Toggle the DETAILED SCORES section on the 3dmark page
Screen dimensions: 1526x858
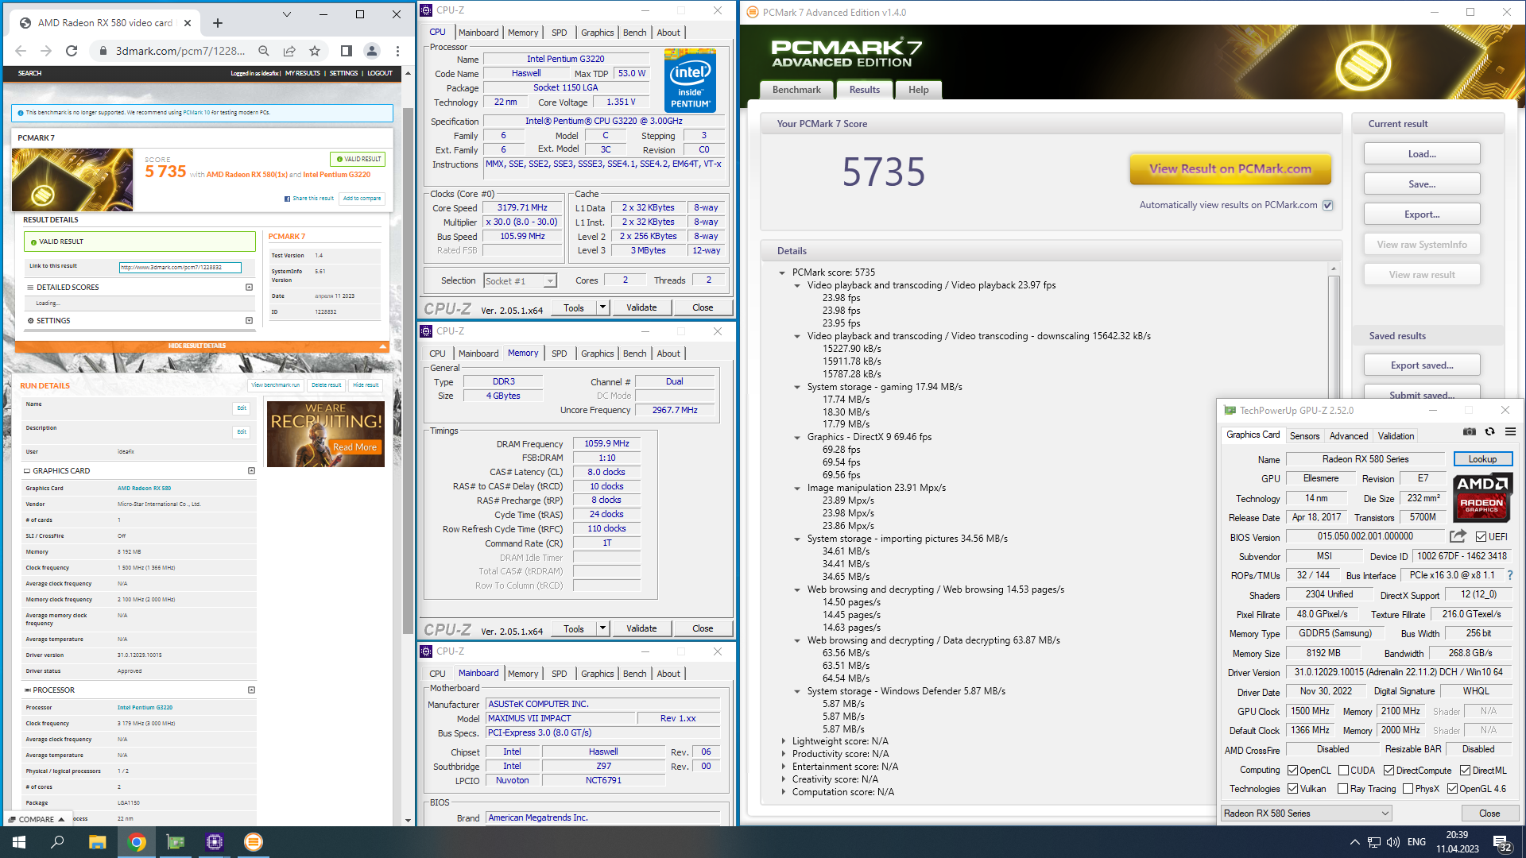point(249,288)
